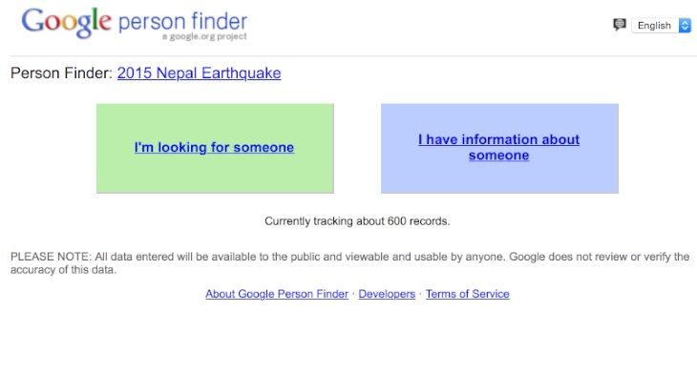Click the "Currently tracking about 600 records" text
Viewport: 697px width, 375px height.
pos(357,220)
